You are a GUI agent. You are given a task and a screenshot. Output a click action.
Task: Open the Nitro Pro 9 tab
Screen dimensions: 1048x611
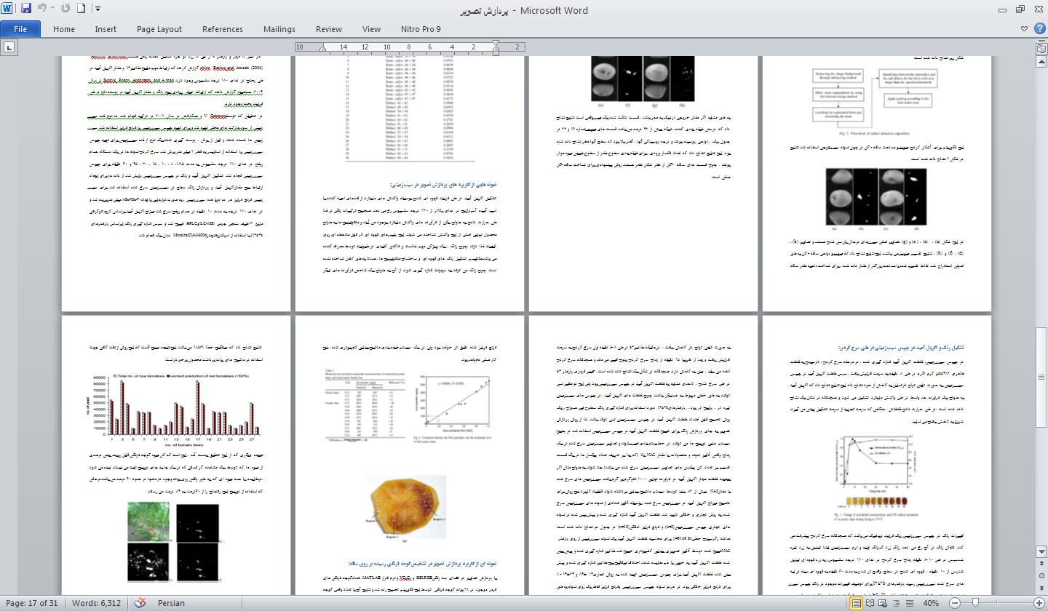(x=421, y=29)
